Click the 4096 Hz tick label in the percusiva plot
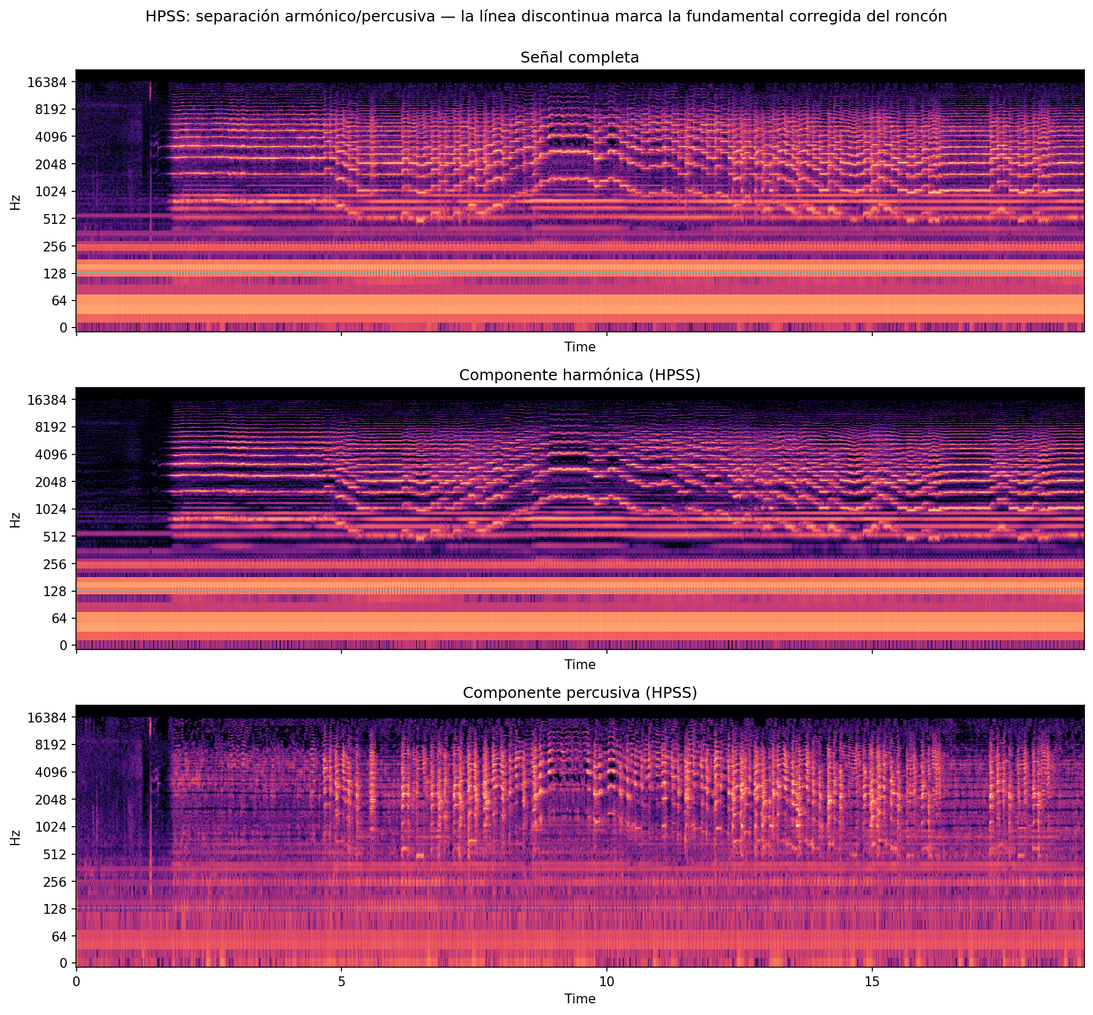Viewport: 1093px width, 1015px height. 51,772
